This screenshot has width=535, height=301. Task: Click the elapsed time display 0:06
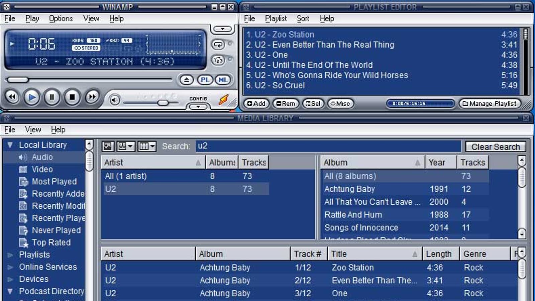(x=41, y=44)
